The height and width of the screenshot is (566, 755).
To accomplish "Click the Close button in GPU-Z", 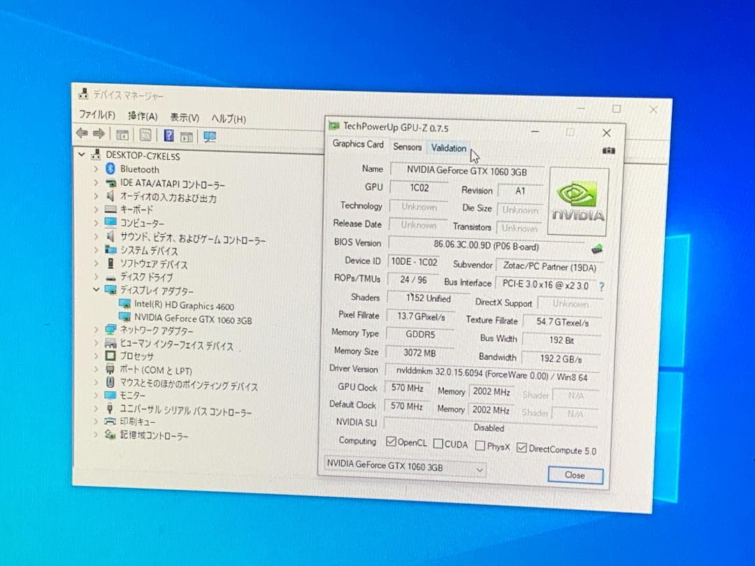I will coord(575,475).
